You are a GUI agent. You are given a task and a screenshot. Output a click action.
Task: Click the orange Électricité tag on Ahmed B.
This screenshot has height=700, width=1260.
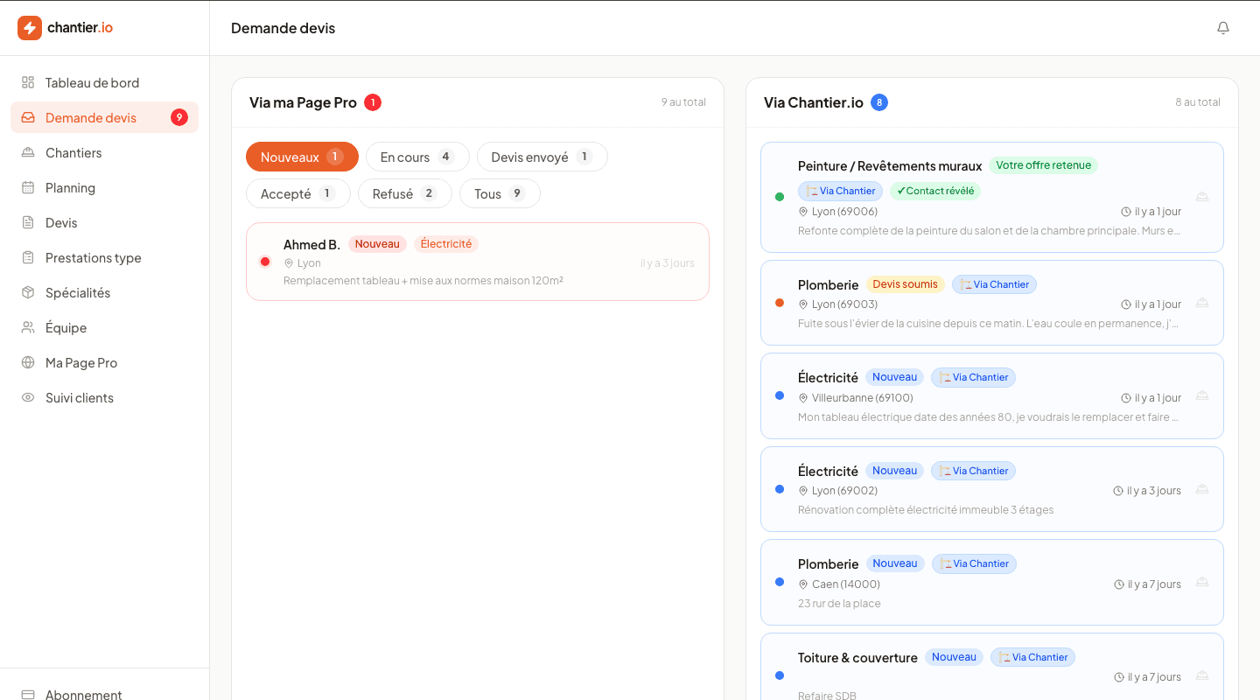pyautogui.click(x=446, y=244)
